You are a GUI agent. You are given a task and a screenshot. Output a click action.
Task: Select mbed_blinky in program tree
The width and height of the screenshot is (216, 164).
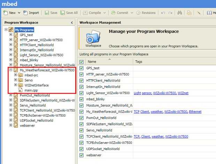29,60
